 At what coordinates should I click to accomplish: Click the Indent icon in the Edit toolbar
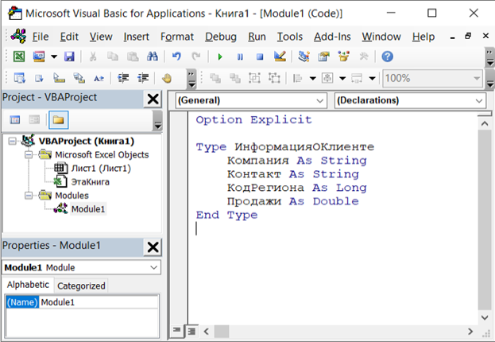pyautogui.click(x=123, y=78)
